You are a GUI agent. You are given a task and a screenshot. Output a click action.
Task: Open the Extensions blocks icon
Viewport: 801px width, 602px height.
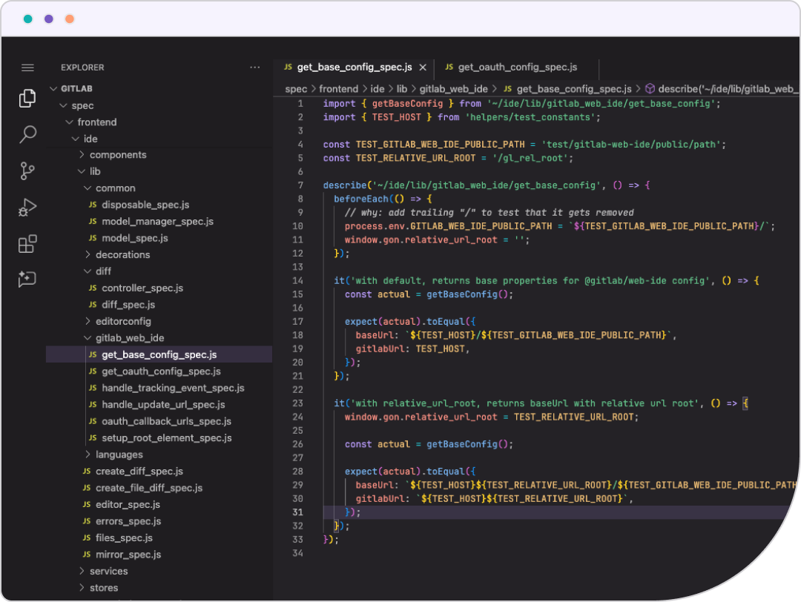click(27, 244)
